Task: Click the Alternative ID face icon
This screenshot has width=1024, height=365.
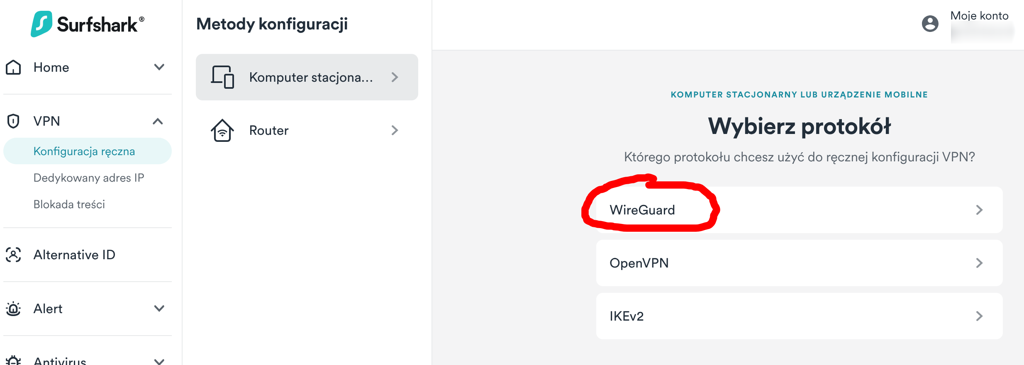Action: click(13, 255)
